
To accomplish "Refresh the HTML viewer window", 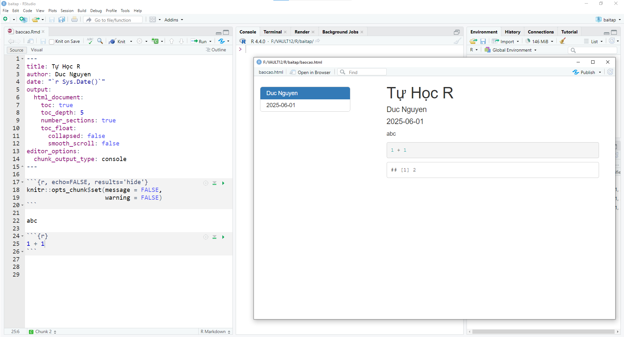I will (610, 72).
